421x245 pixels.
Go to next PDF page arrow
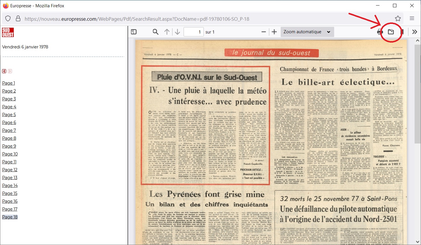[177, 32]
